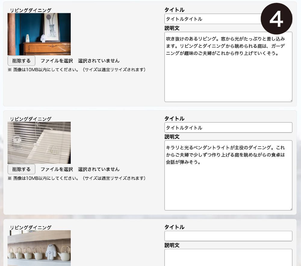Focus the タイトル field of the first entry
This screenshot has height=266, width=301.
211,19
